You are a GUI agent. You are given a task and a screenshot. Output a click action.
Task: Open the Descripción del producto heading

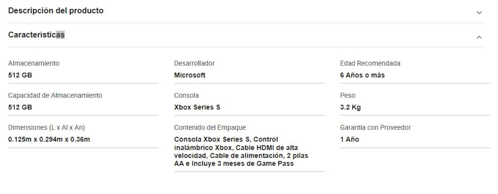pos(56,11)
